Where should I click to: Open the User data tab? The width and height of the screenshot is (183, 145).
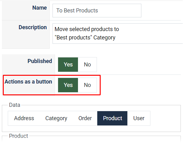pyautogui.click(x=139, y=118)
